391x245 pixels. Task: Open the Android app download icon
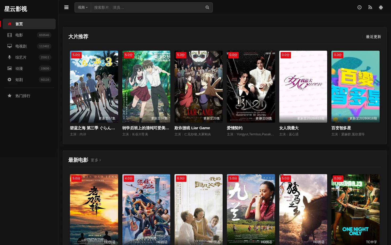click(x=381, y=7)
